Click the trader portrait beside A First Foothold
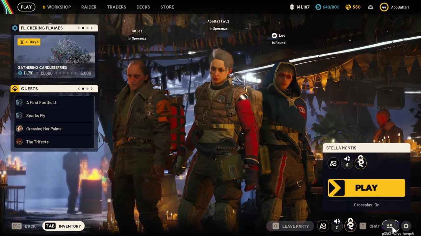421x236 pixels. click(19, 103)
